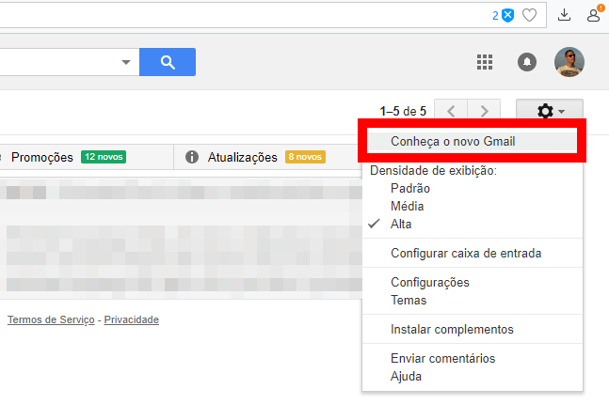Screen dimensions: 609x420
Task: Open the notifications bell
Action: pos(527,63)
